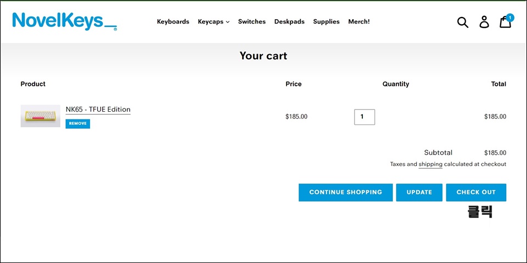Click the cart item count badge
The image size is (527, 263).
(x=510, y=18)
